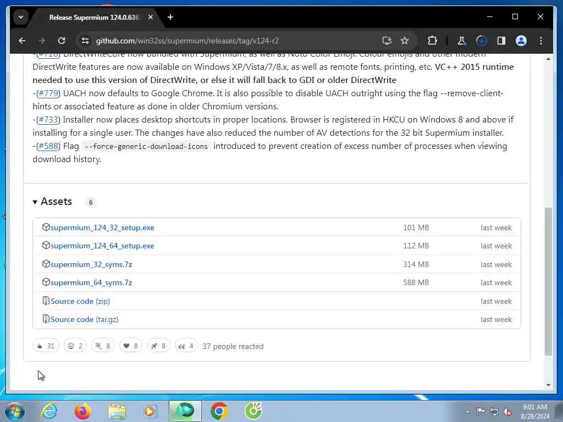563x422 pixels.
Task: Open the three-dot browser menu
Action: 541,41
